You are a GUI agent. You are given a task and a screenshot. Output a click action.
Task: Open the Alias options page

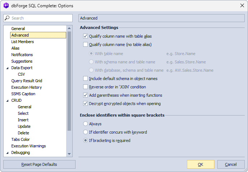tap(15, 48)
